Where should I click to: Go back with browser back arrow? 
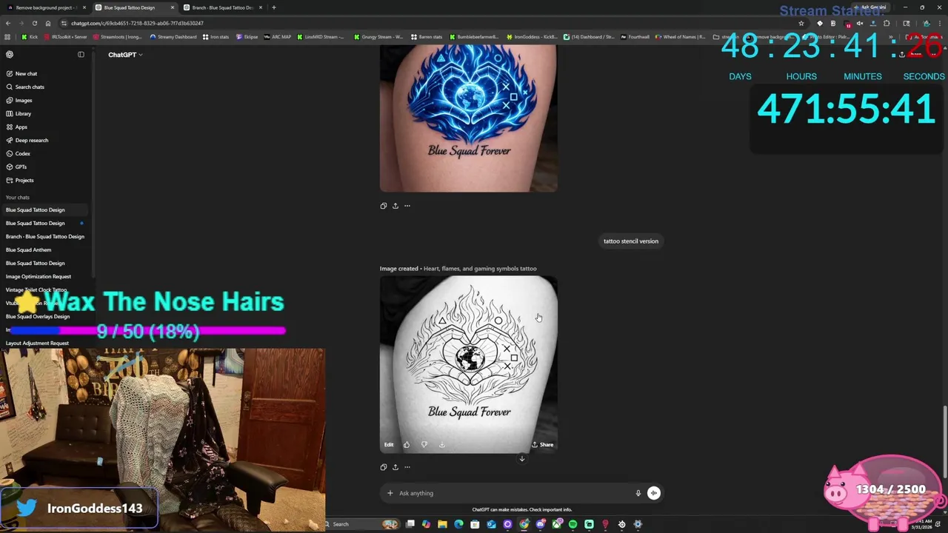pos(7,23)
